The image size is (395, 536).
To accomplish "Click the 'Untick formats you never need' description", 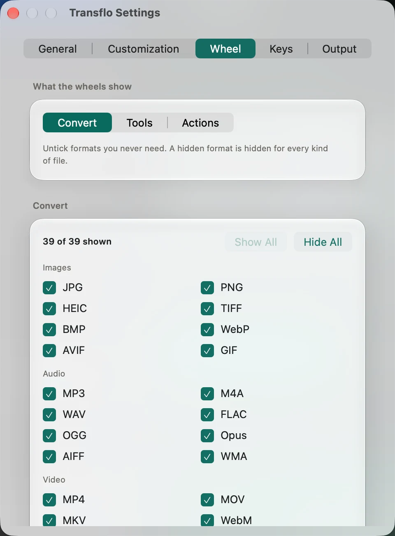I will click(x=186, y=154).
